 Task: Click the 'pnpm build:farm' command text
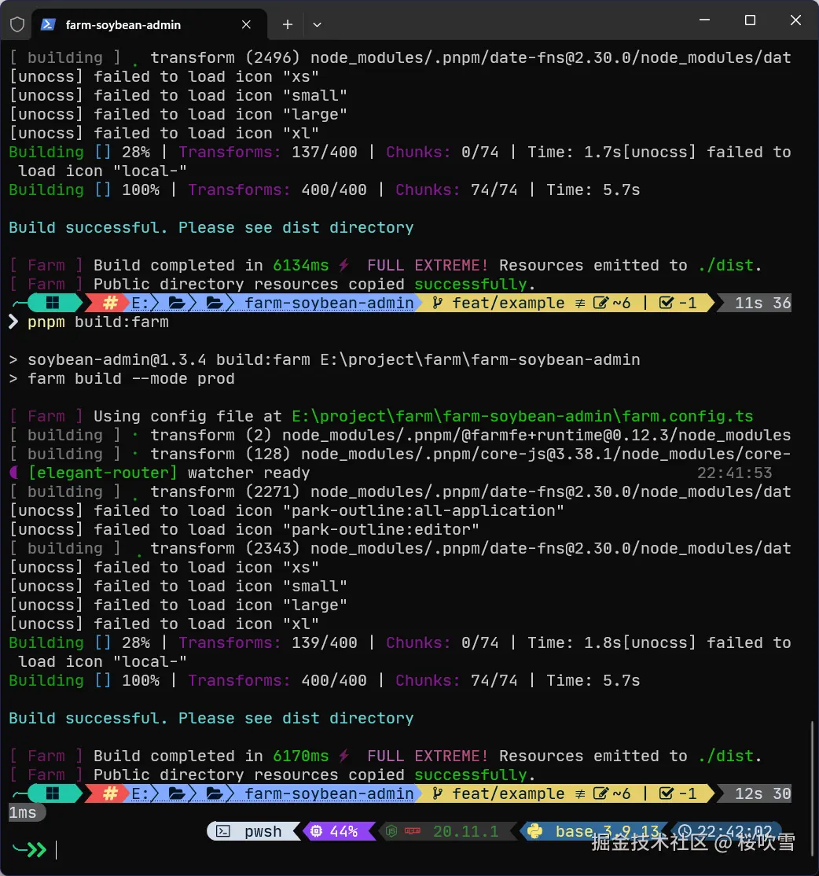pos(98,322)
